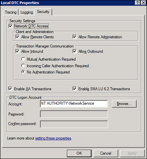Select No Authentication Required radio button
Viewport: 147px width, 159px height.
[x=23, y=72]
